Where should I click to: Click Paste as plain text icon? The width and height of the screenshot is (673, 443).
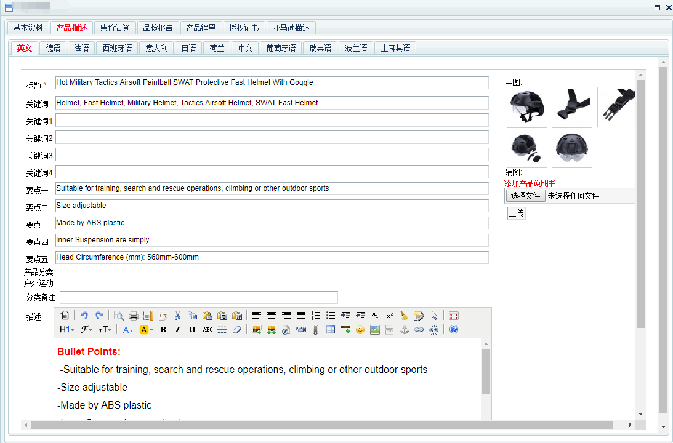222,316
